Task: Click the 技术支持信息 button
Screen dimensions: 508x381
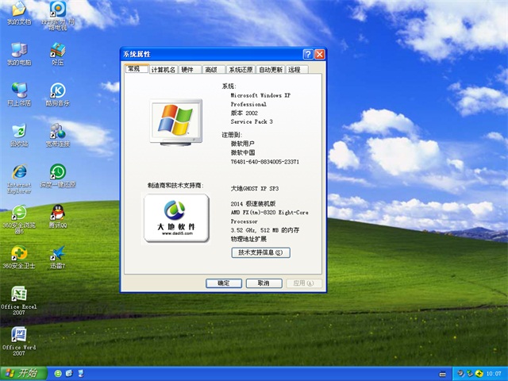Action: pyautogui.click(x=260, y=252)
